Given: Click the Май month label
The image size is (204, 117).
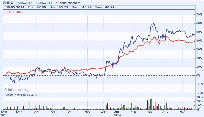Looking at the screenshot, I should tap(182, 112).
